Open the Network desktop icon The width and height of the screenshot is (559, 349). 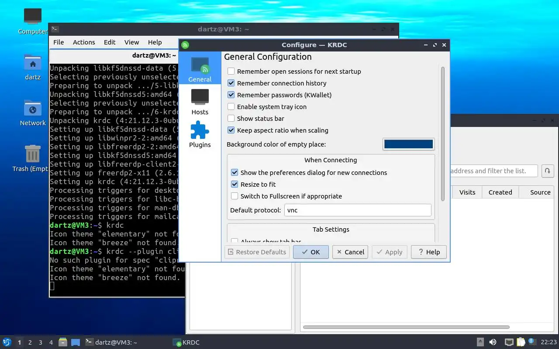[x=33, y=113]
